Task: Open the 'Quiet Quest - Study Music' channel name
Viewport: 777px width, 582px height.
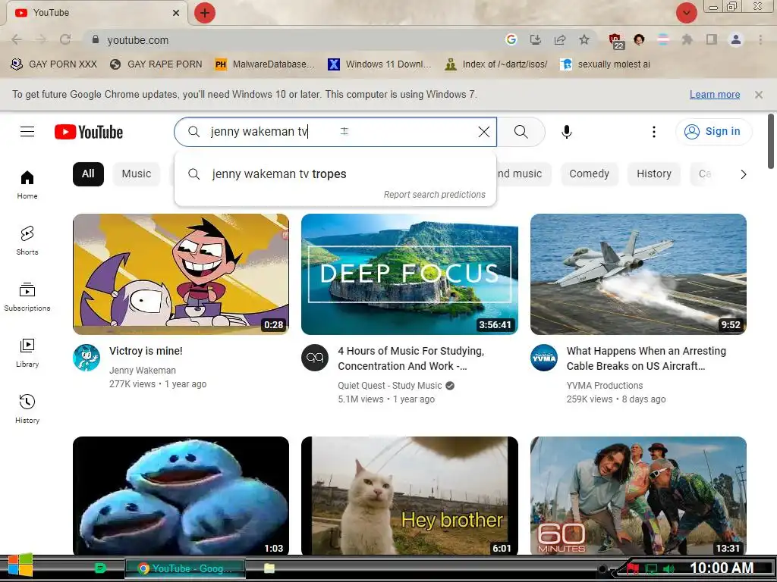Action: (x=389, y=386)
